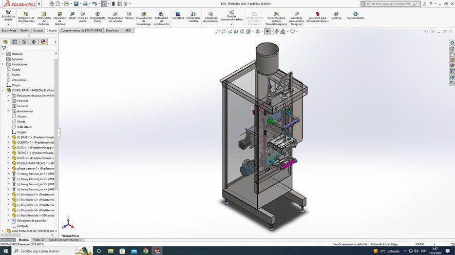
Task: Save document with the floppy disk icon
Action: [x=76, y=4]
